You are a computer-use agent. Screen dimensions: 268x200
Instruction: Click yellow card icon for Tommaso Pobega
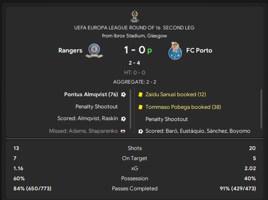click(141, 107)
